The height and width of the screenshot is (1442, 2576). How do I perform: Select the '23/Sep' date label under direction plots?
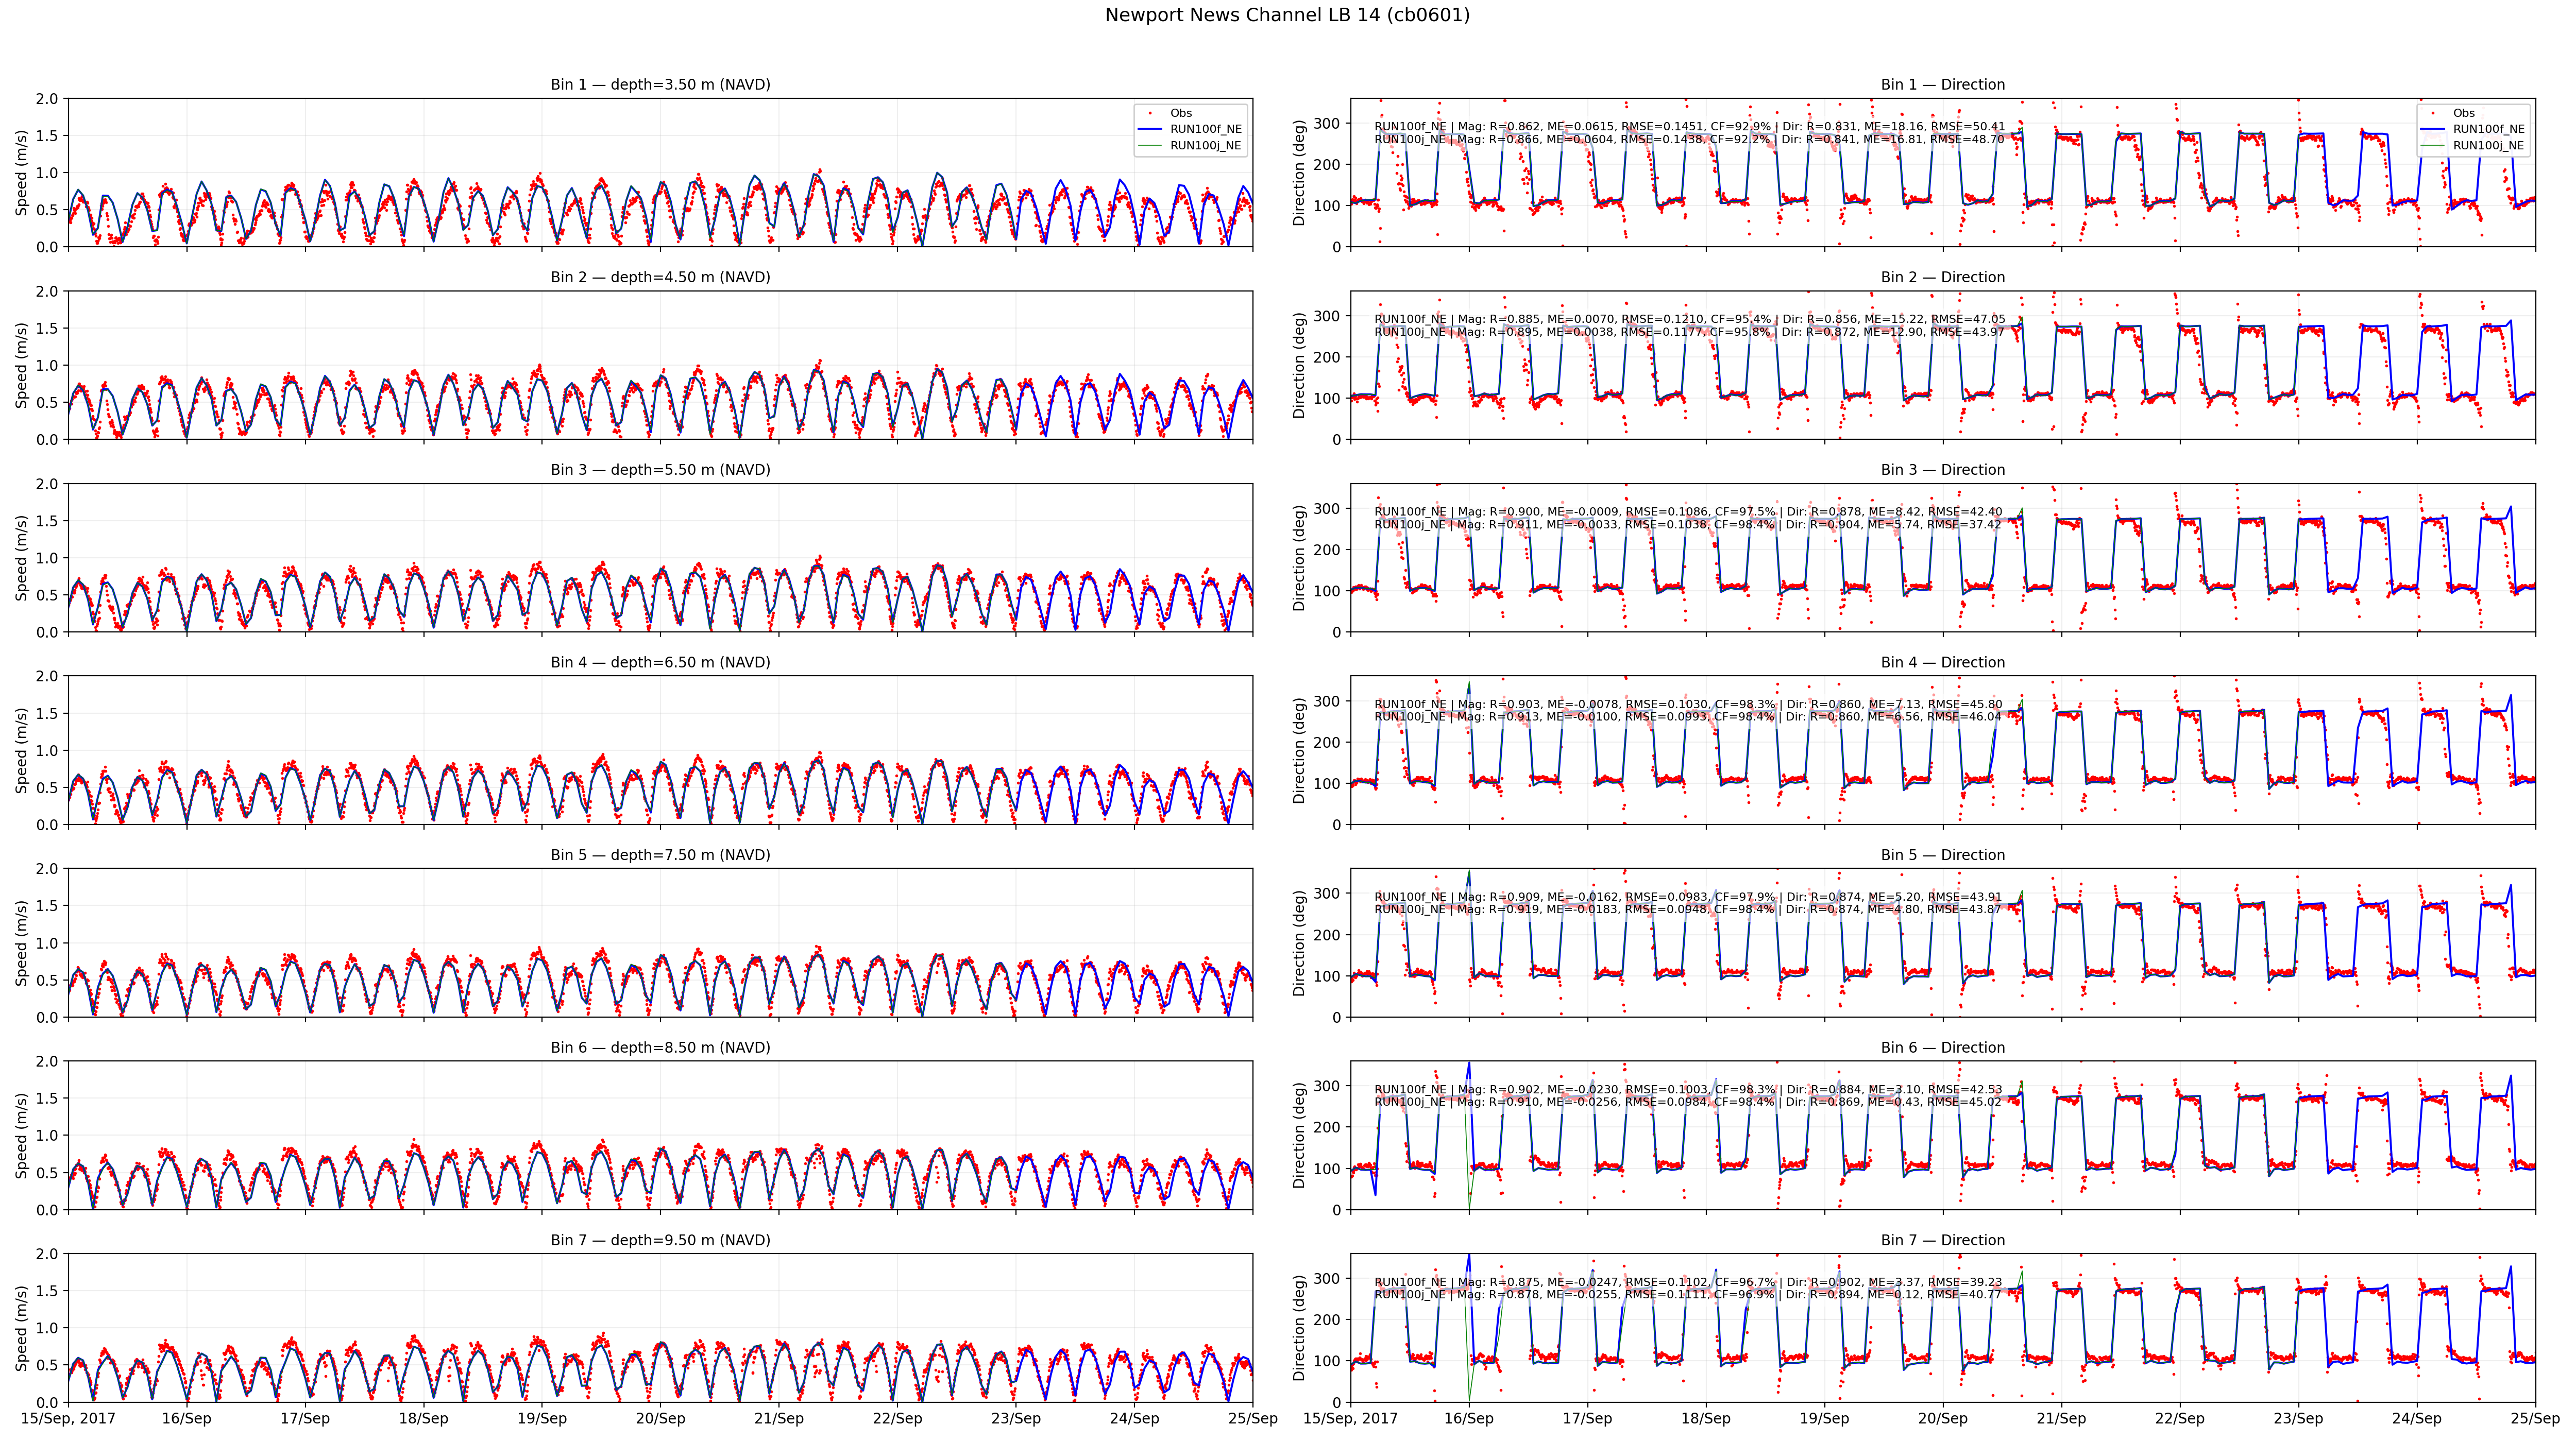2298,1419
